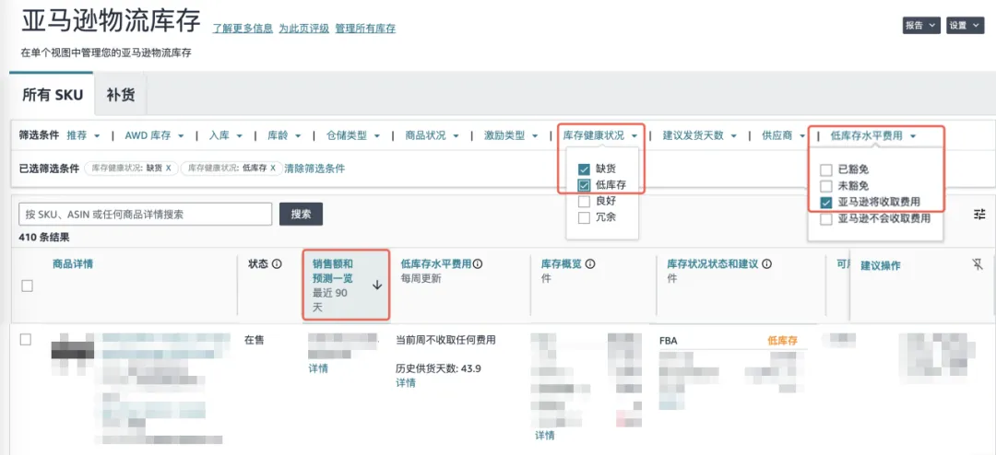The image size is (996, 455).
Task: Open the 仓储类型 filter dropdown
Action: click(x=353, y=135)
